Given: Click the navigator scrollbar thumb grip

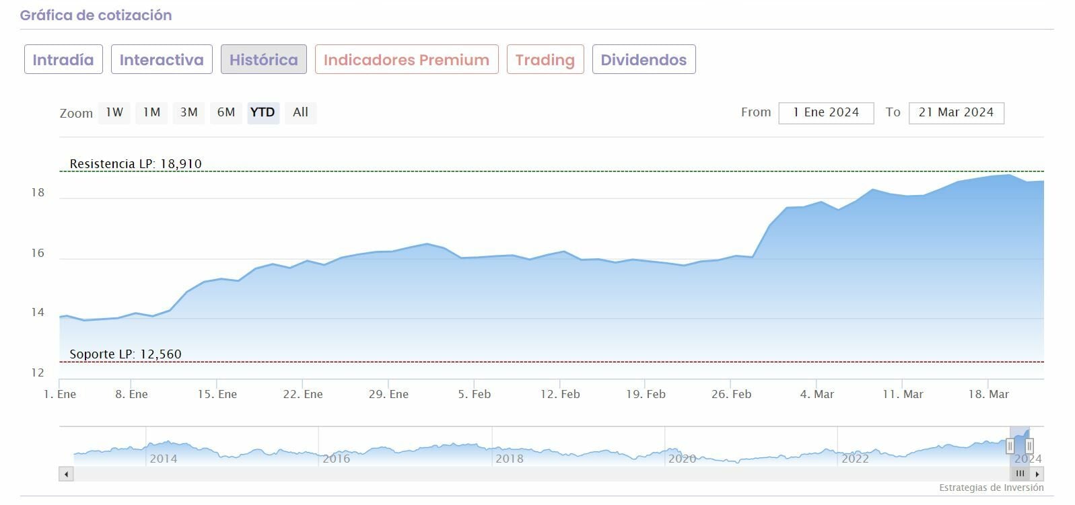Looking at the screenshot, I should 1020,474.
